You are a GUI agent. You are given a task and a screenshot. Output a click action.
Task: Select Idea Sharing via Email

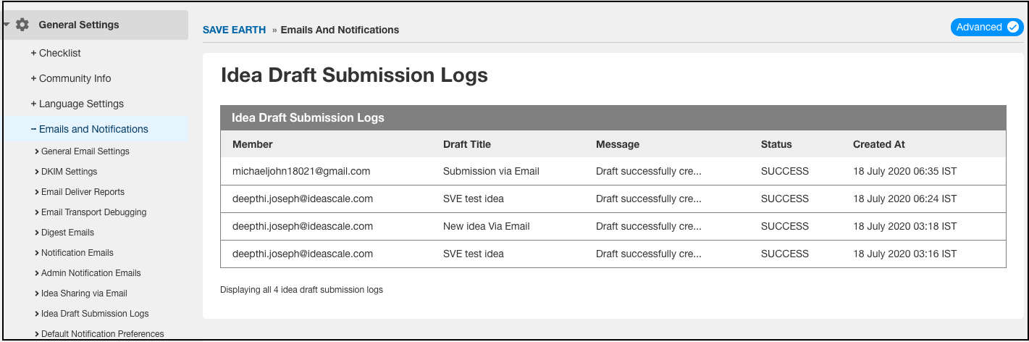point(80,293)
